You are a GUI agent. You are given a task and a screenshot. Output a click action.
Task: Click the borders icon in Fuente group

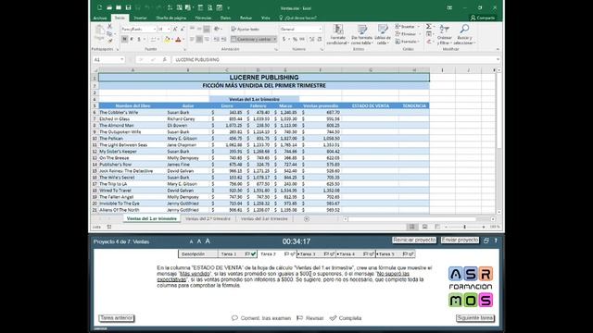[x=153, y=39]
